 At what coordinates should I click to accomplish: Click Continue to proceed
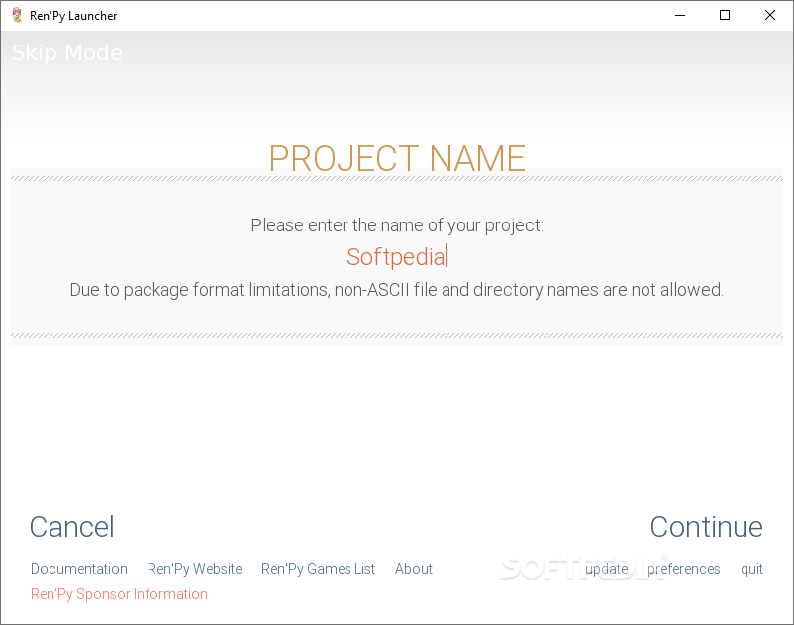click(x=707, y=527)
